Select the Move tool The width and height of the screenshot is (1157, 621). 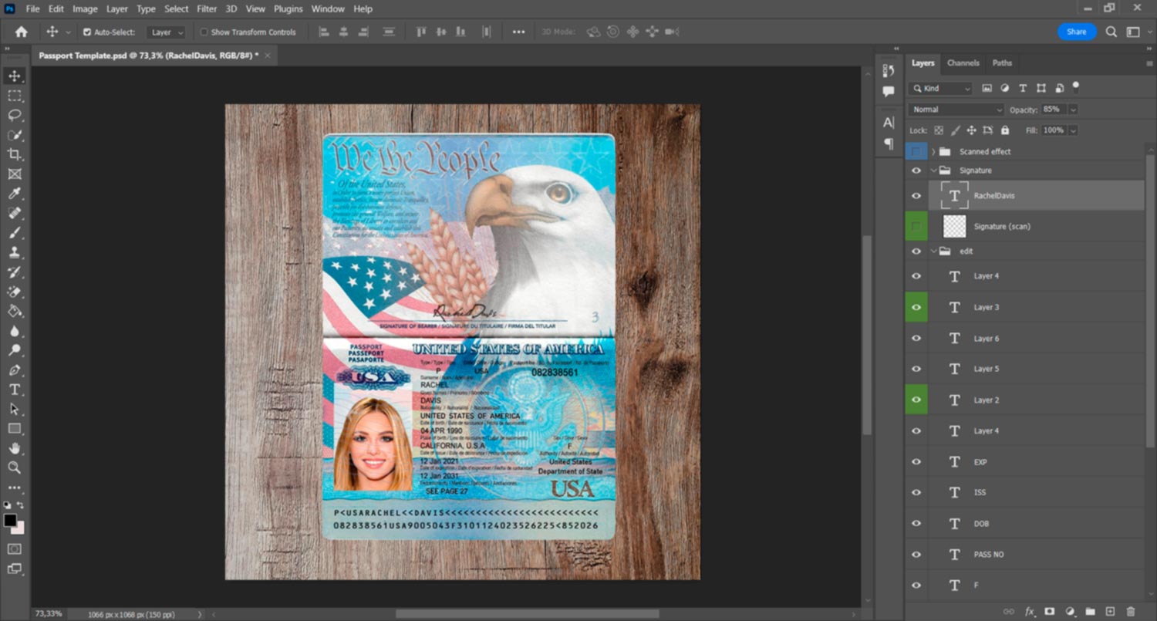pyautogui.click(x=14, y=76)
